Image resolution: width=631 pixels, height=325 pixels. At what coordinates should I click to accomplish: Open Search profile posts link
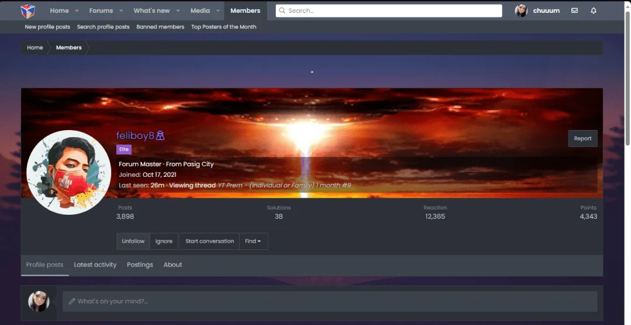103,27
